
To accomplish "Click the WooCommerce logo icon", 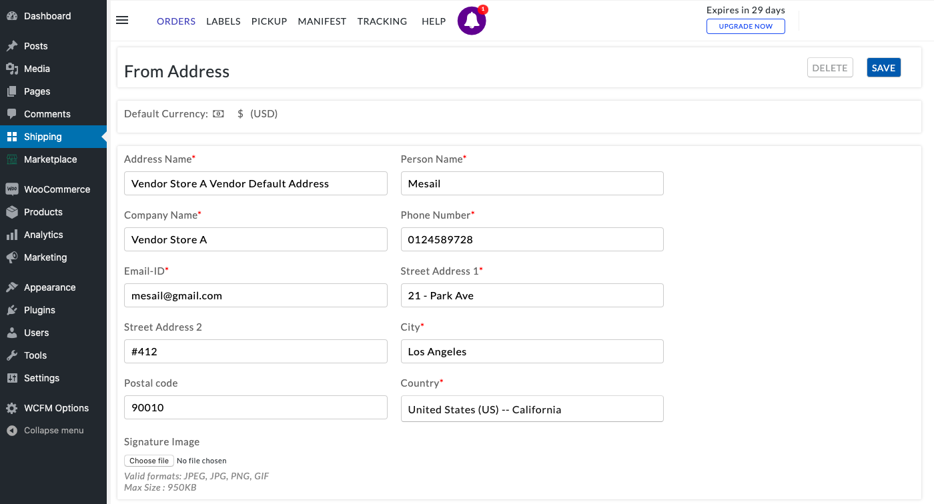I will [x=12, y=189].
